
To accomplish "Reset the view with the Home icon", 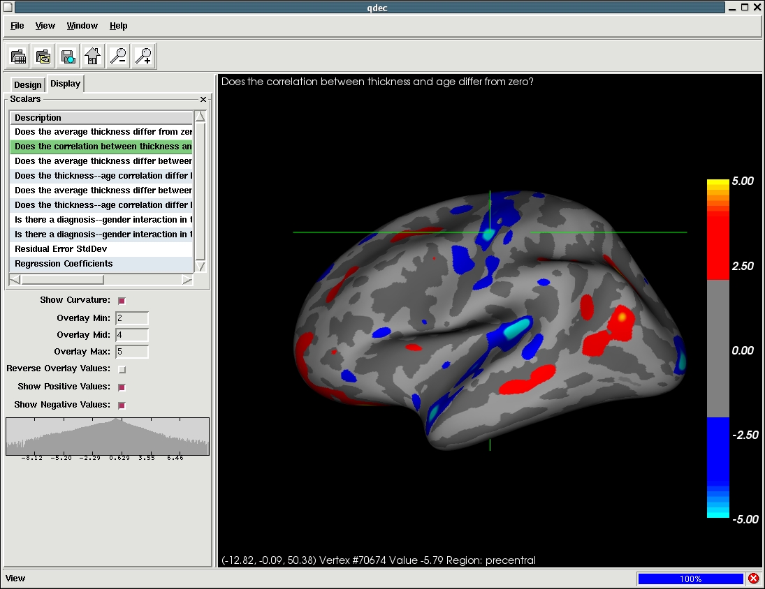I will (x=92, y=57).
